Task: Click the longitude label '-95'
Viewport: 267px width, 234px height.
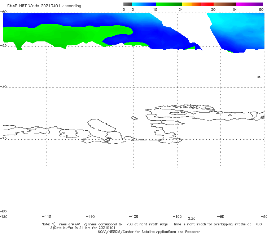Action: point(221,216)
